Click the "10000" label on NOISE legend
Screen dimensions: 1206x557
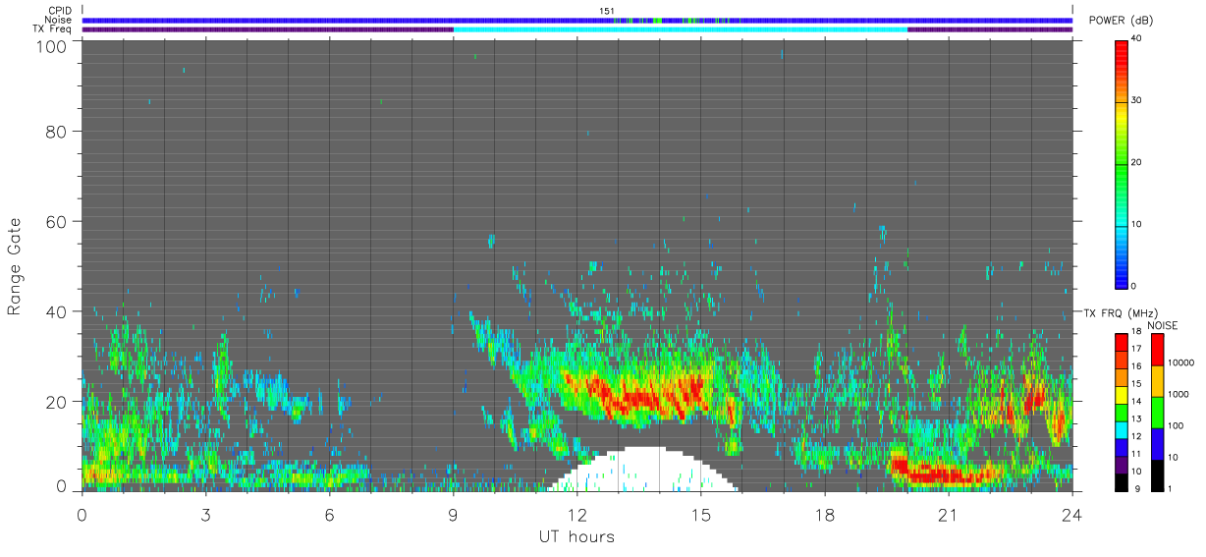coord(1181,363)
